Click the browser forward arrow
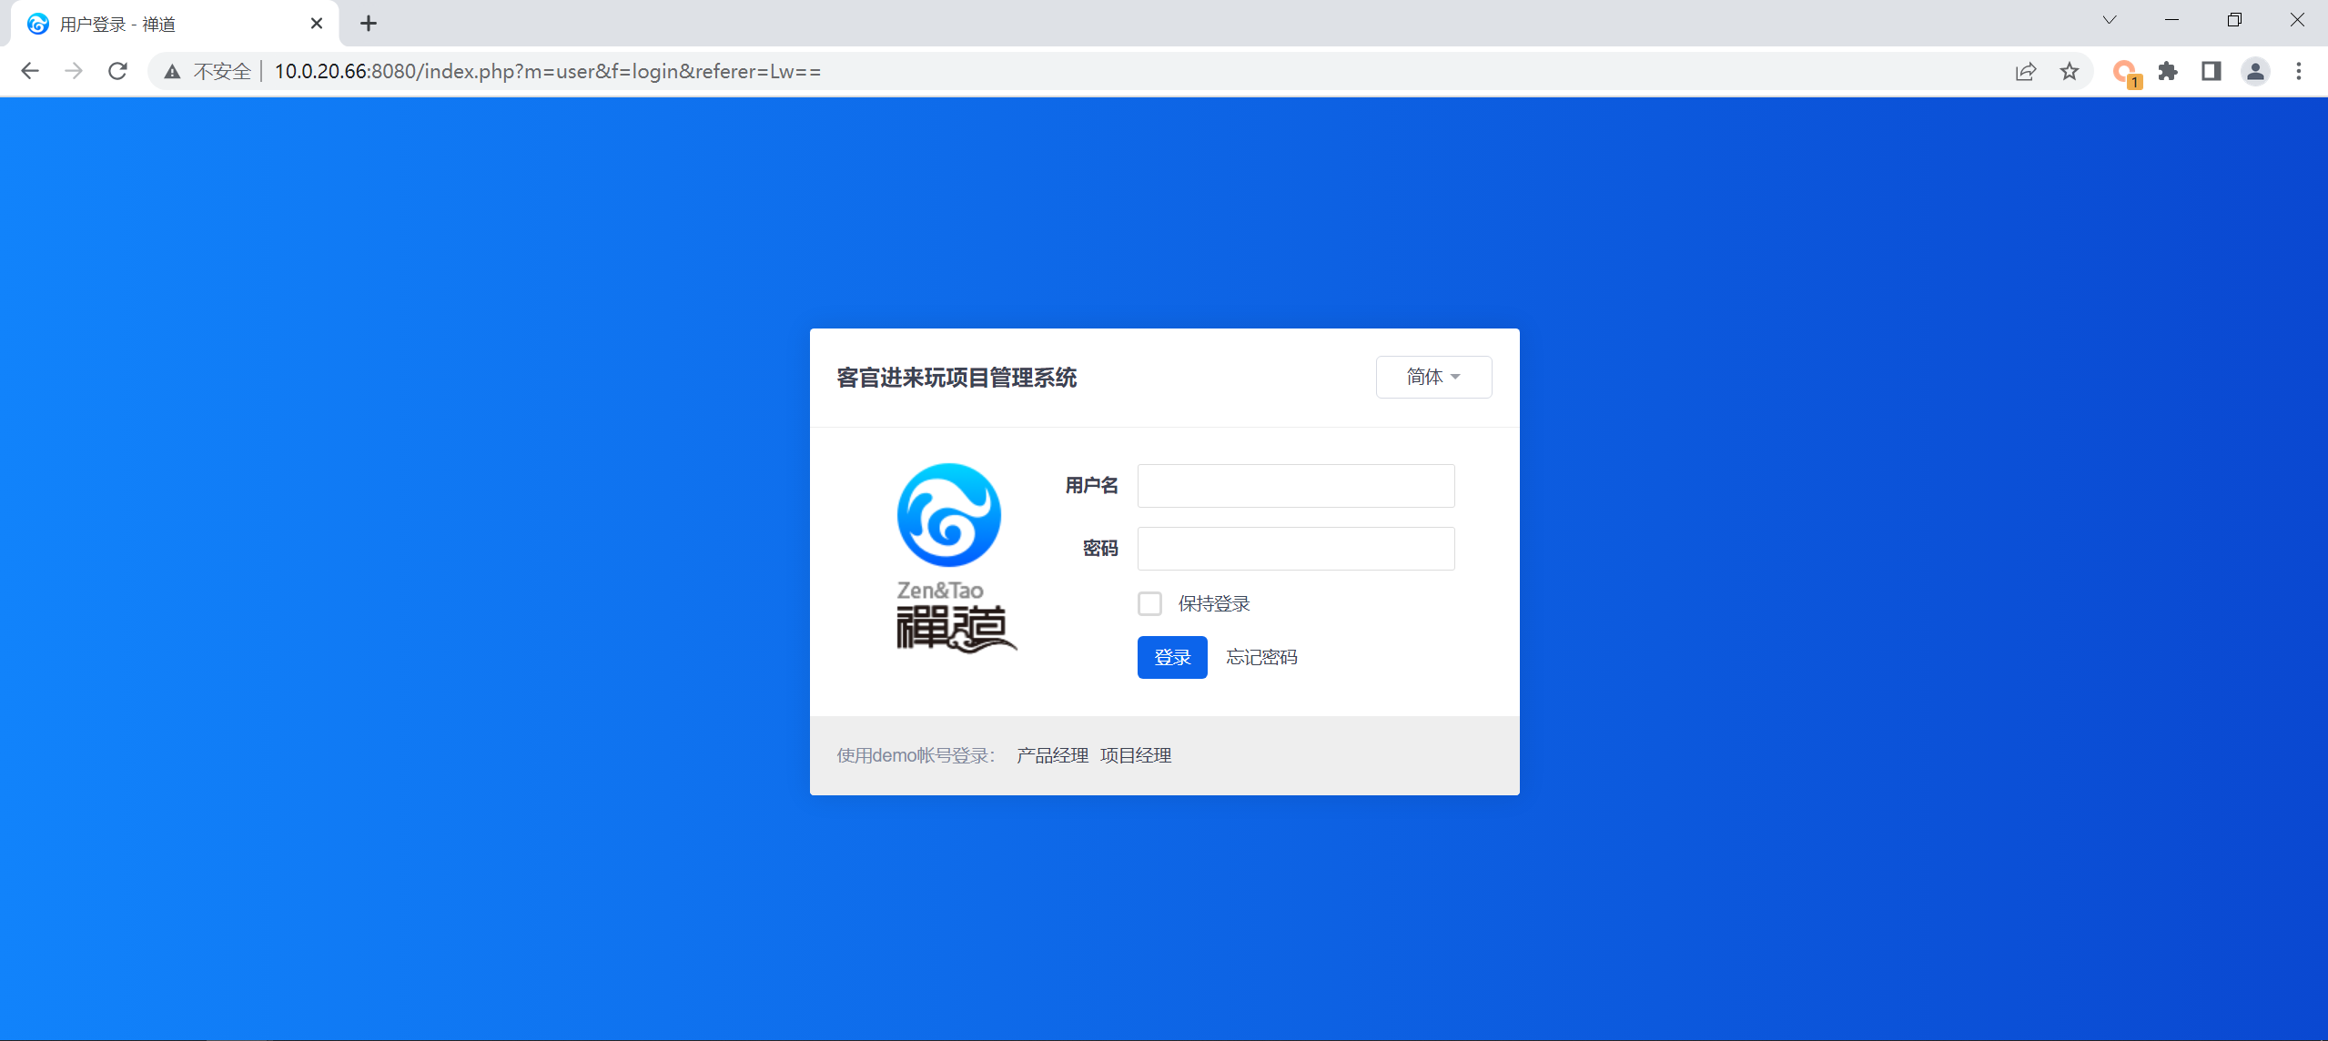2328x1041 pixels. click(x=74, y=71)
